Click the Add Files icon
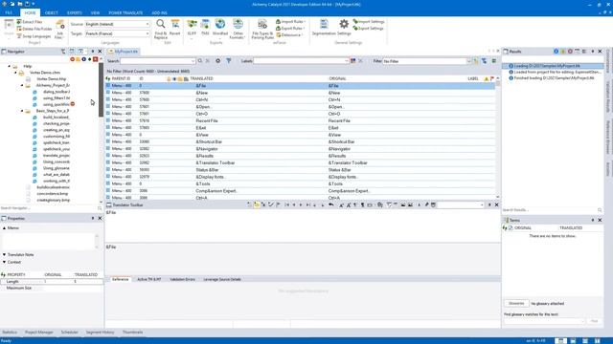Screen dimensions: 613x344 click(59, 29)
